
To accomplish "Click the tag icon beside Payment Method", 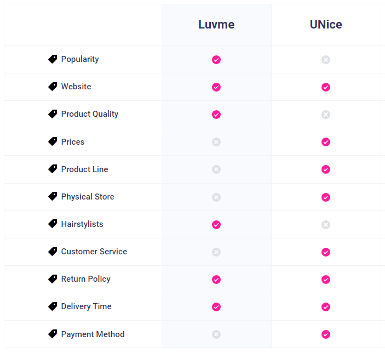I will coord(53,334).
